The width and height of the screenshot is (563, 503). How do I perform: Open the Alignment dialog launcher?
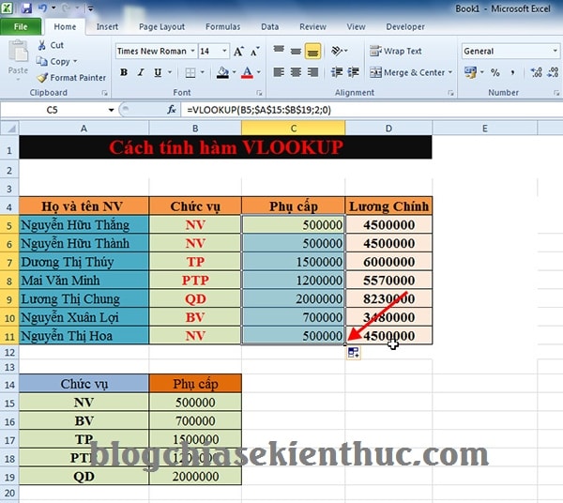450,93
